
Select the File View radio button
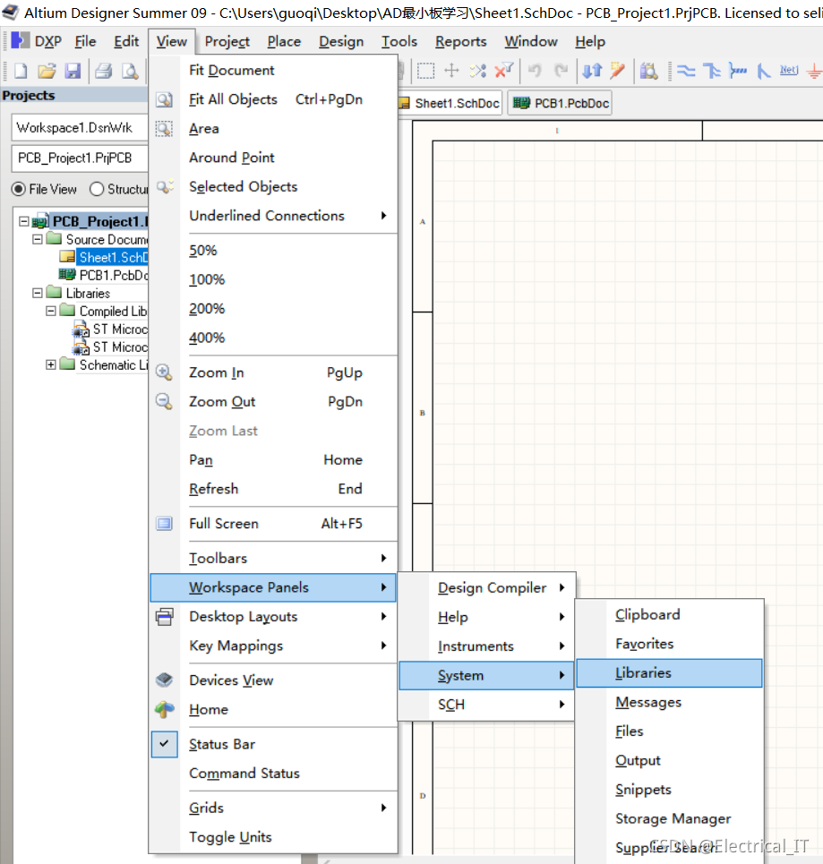(19, 189)
